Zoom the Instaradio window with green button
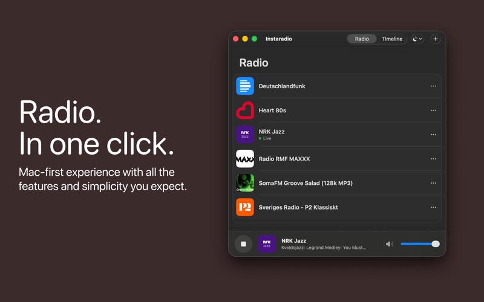Image resolution: width=484 pixels, height=302 pixels. coord(254,39)
